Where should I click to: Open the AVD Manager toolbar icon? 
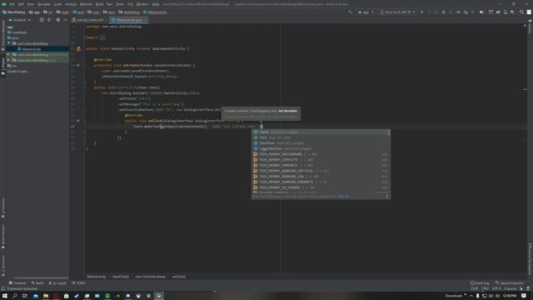point(506,12)
